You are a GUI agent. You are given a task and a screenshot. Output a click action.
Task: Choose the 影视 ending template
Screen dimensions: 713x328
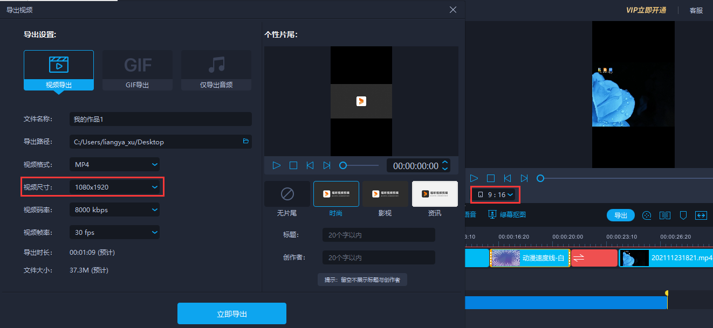pos(385,194)
